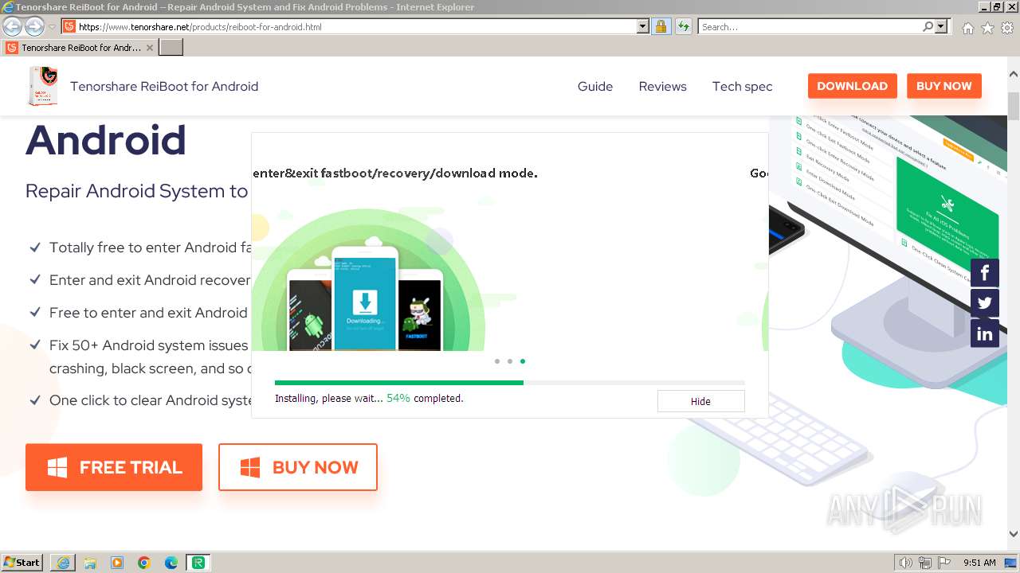Click the browser Back arrow button

click(x=12, y=26)
